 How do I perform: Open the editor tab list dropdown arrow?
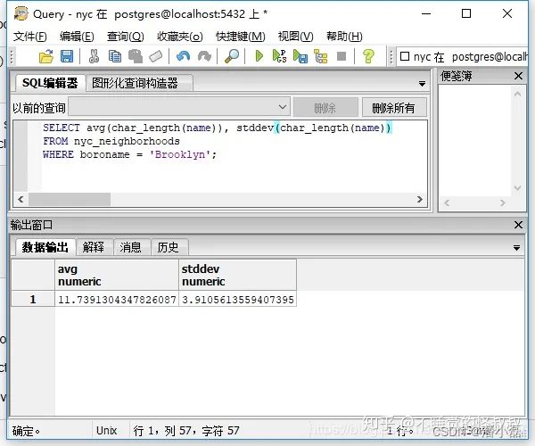coord(422,84)
